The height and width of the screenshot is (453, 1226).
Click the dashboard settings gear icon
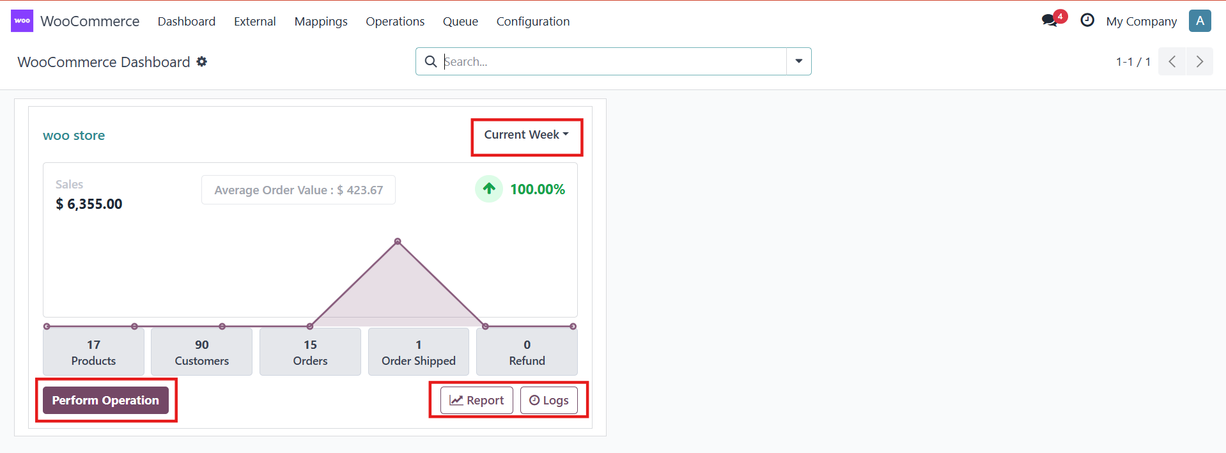click(202, 61)
